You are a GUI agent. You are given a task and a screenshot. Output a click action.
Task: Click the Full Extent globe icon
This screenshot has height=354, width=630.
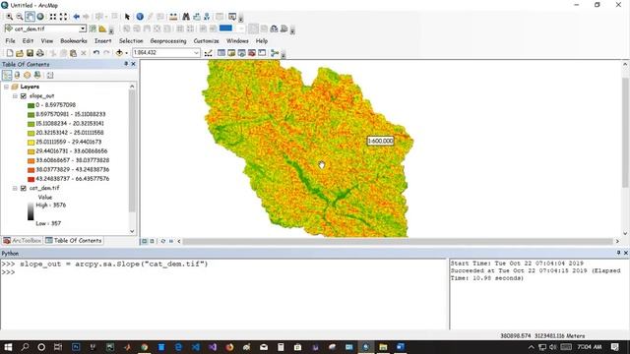click(40, 17)
